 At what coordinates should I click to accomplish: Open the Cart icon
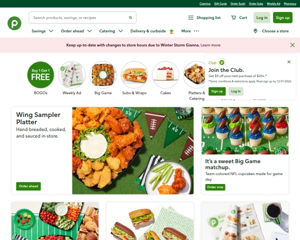click(233, 17)
